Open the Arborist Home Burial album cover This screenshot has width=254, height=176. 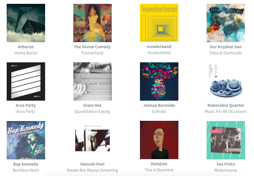point(26,23)
